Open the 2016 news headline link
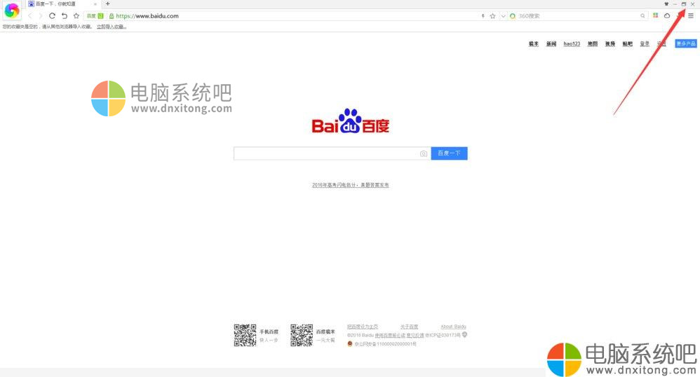700x377 pixels. 351,185
